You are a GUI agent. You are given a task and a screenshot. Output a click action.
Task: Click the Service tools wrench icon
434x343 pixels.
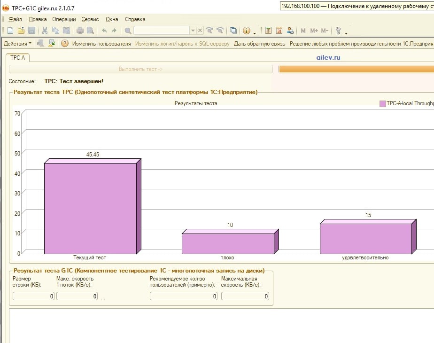[x=338, y=31]
